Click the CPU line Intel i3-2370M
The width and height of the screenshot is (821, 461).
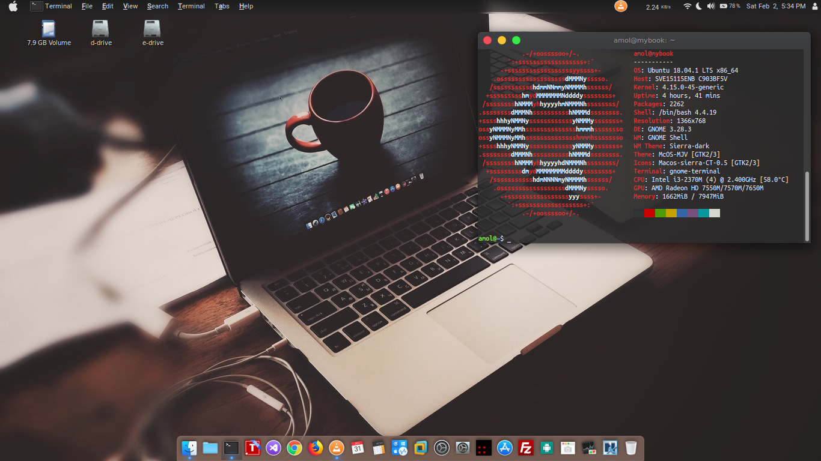pos(711,179)
